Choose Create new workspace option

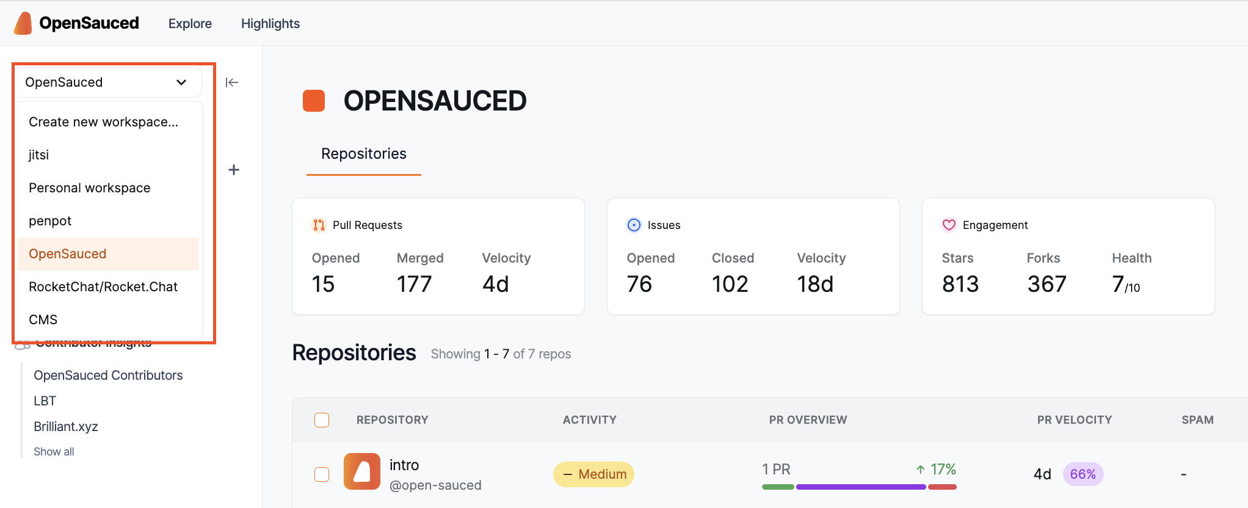pyautogui.click(x=103, y=122)
